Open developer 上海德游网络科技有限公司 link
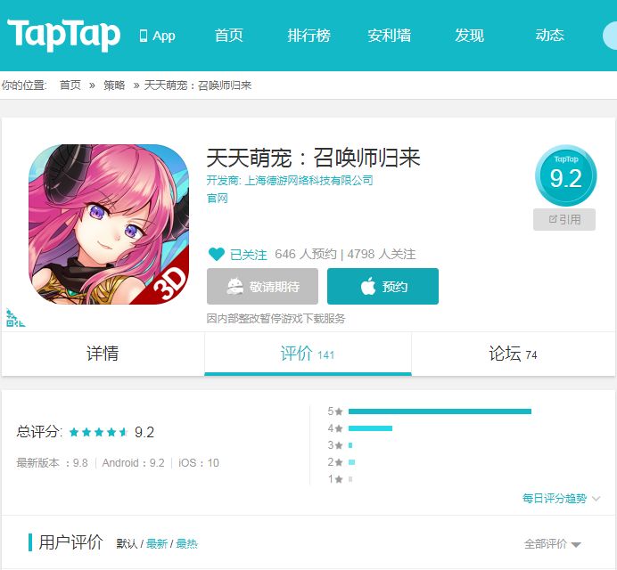Viewport: 617px width, 570px height. [308, 181]
